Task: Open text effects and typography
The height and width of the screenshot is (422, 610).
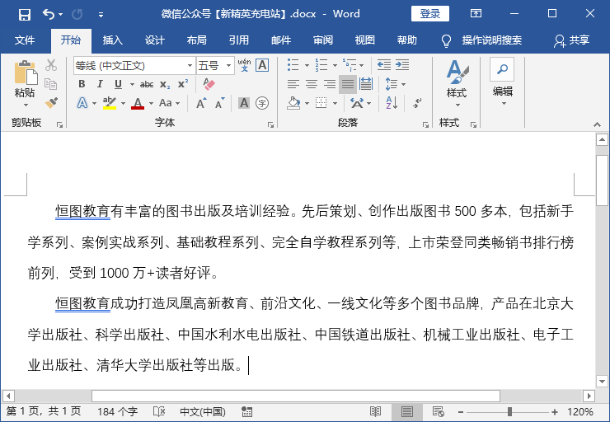Action: (x=82, y=103)
